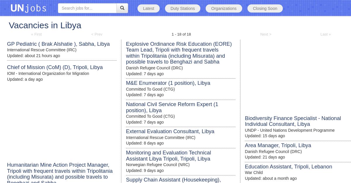The width and height of the screenshot is (351, 183).
Task: Open the Closing Soon menu item
Action: [x=265, y=8]
